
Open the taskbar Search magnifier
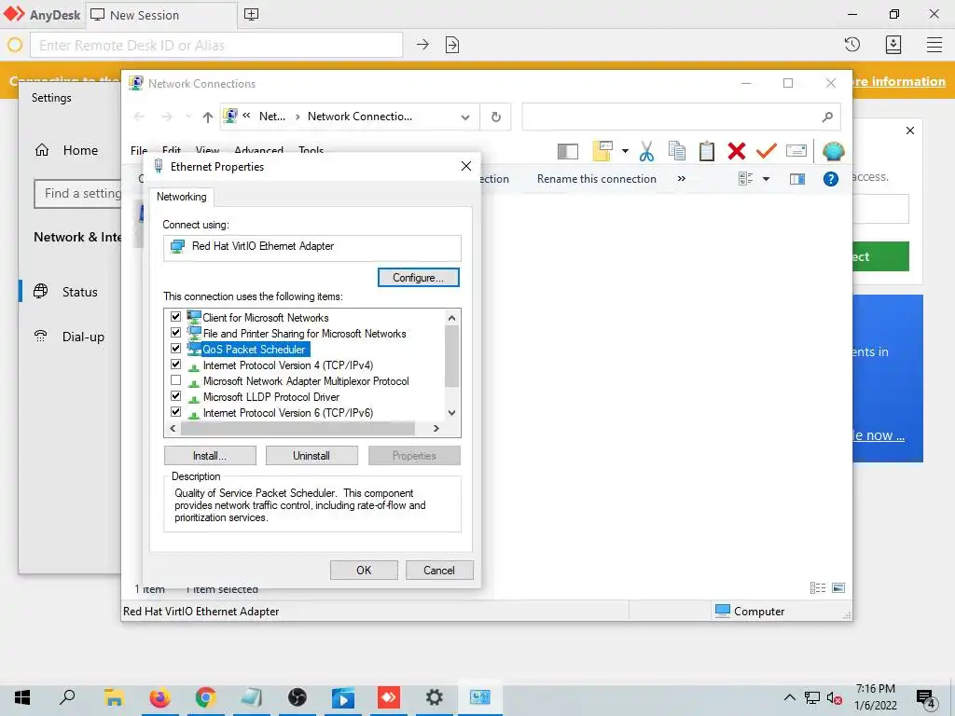pos(67,697)
